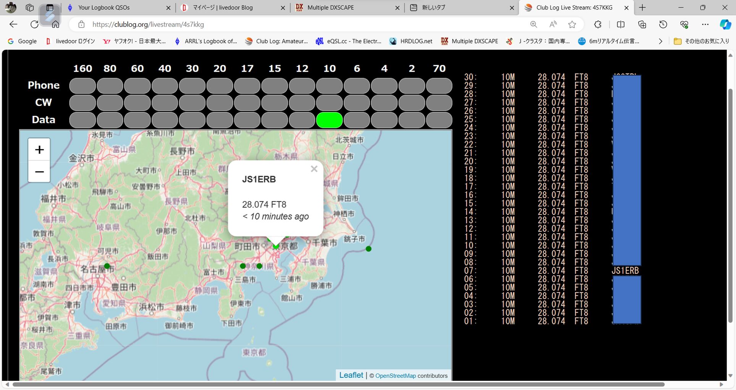Click the scroll-right arrow of page scrollbar

(x=721, y=385)
